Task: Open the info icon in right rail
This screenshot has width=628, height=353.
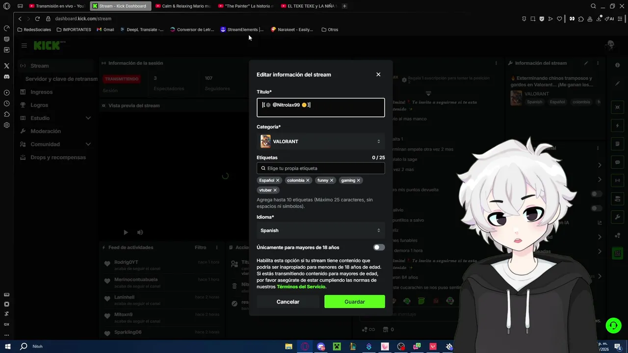Action: click(x=617, y=65)
